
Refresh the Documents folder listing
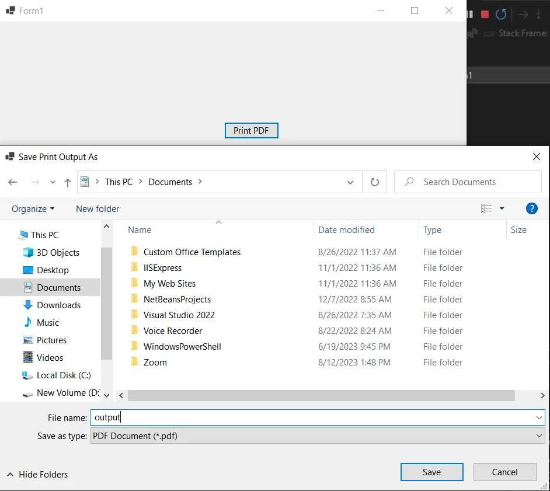click(x=375, y=182)
